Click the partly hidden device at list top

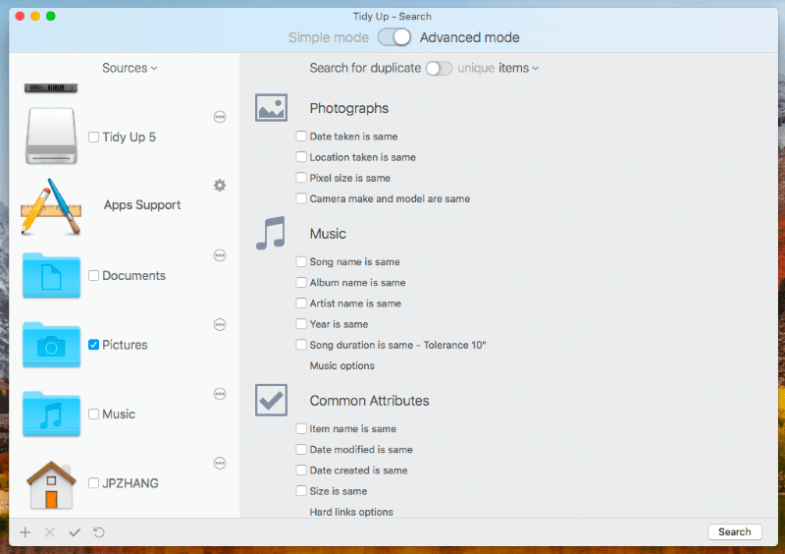tap(51, 88)
